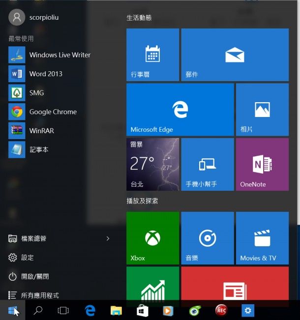This screenshot has height=320, width=300.
Task: Click the Start button on the taskbar
Action: coord(13,310)
